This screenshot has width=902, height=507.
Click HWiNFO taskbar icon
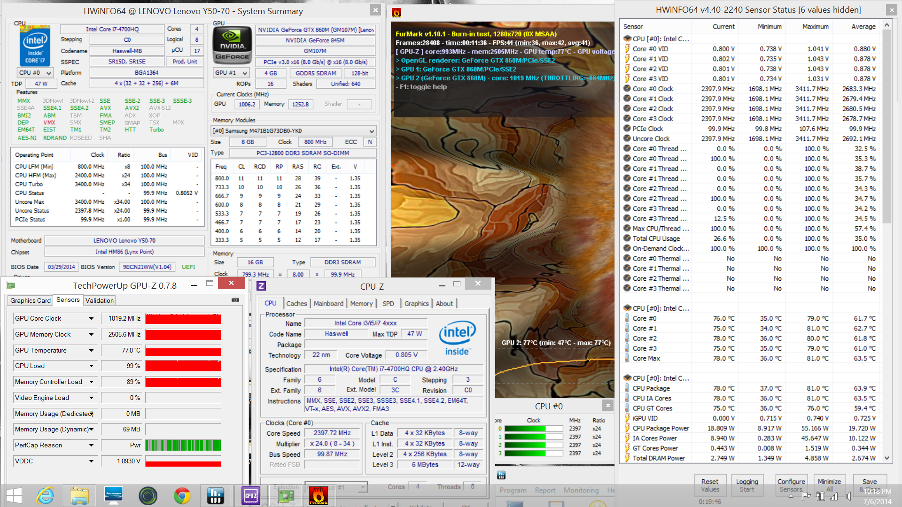(x=216, y=496)
